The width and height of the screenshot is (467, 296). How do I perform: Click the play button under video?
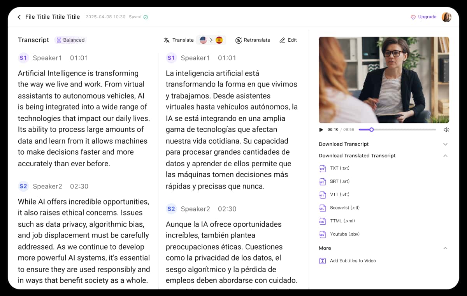tap(321, 130)
